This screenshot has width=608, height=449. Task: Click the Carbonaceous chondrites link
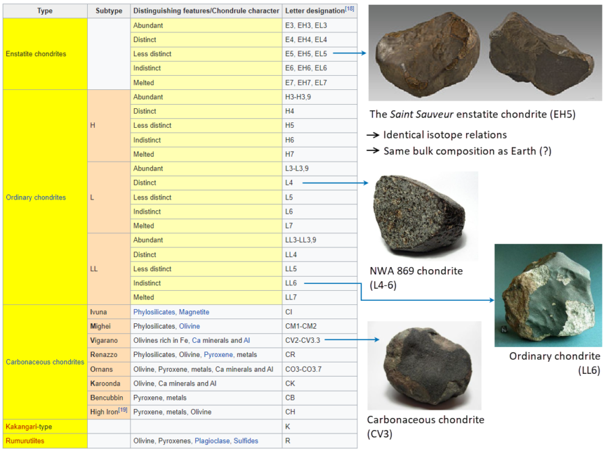click(x=45, y=362)
